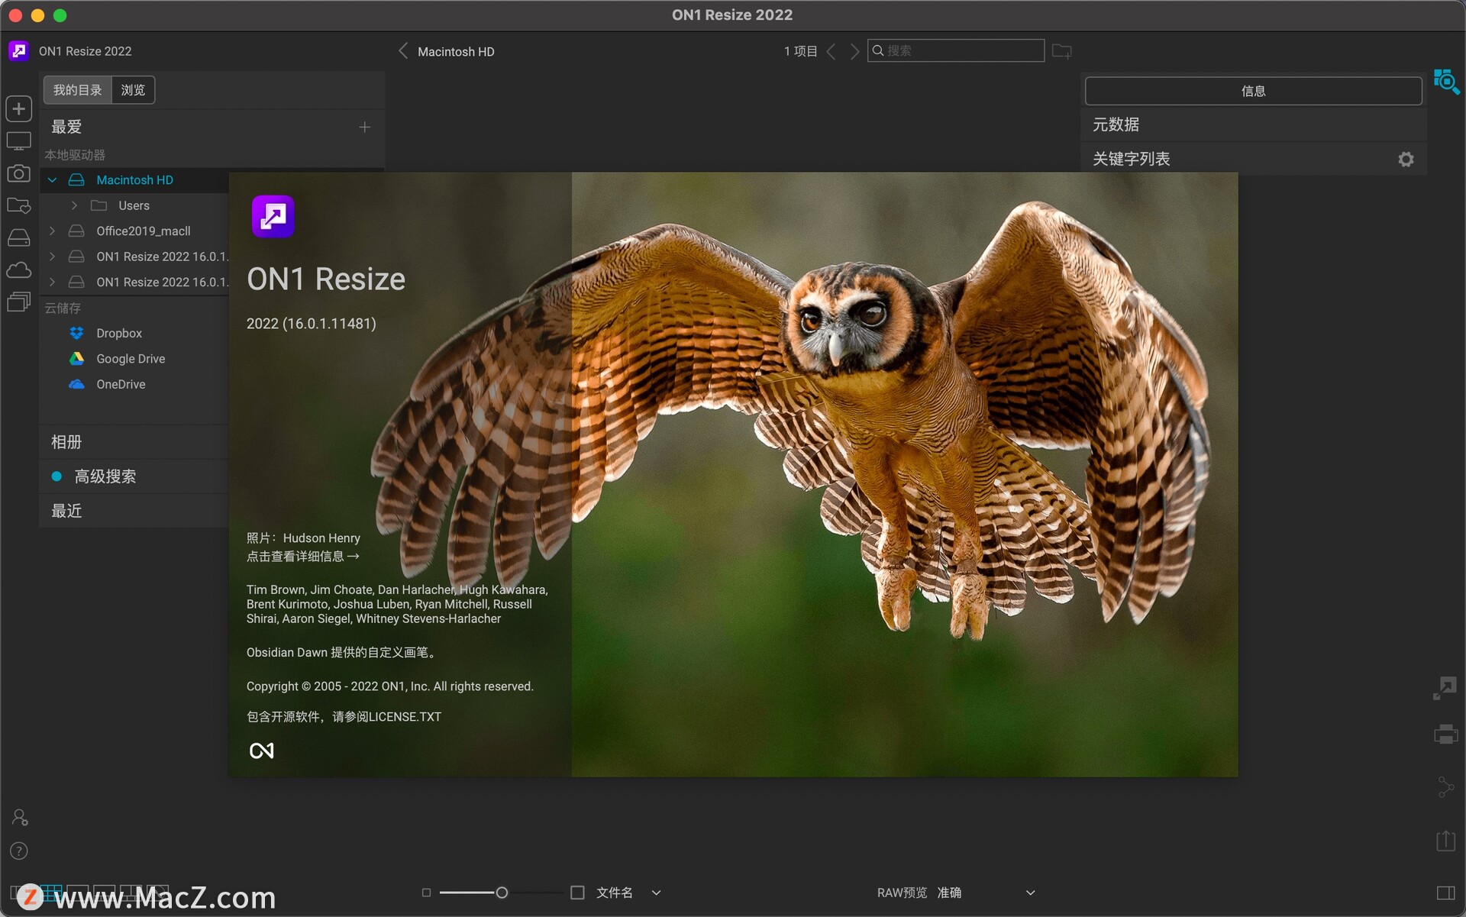Click in the 搜索 search field
Viewport: 1466px width, 917px height.
click(x=956, y=50)
